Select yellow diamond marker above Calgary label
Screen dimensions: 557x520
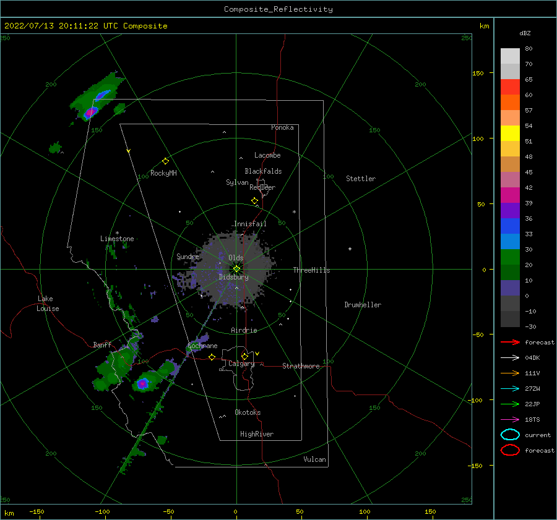[244, 356]
